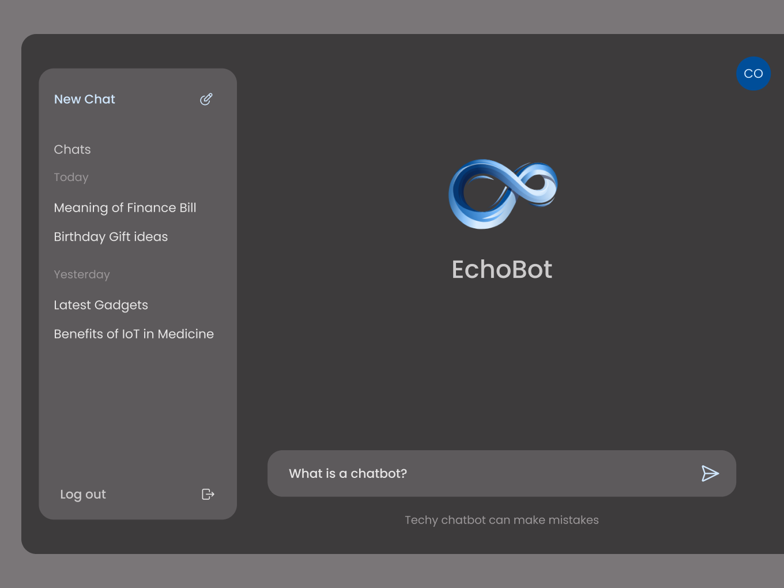Click the Today section label
The height and width of the screenshot is (588, 784).
[x=71, y=177]
